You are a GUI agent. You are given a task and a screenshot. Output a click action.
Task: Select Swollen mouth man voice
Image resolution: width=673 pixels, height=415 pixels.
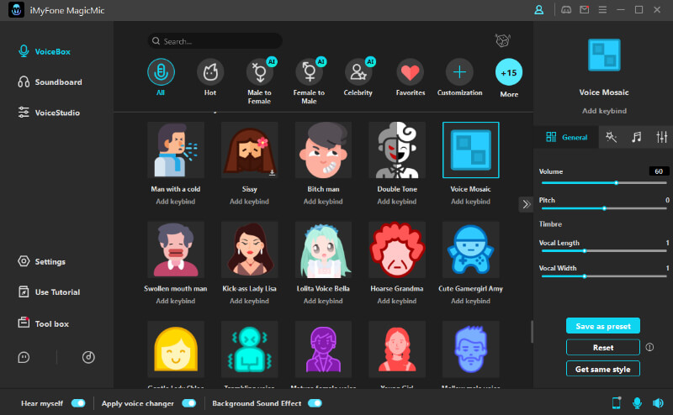176,250
